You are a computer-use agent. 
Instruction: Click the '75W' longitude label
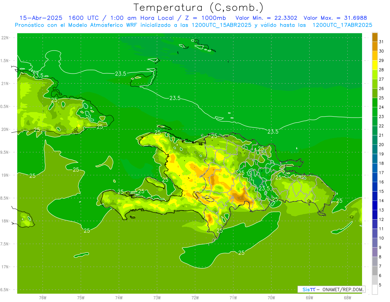[x=81, y=298]
